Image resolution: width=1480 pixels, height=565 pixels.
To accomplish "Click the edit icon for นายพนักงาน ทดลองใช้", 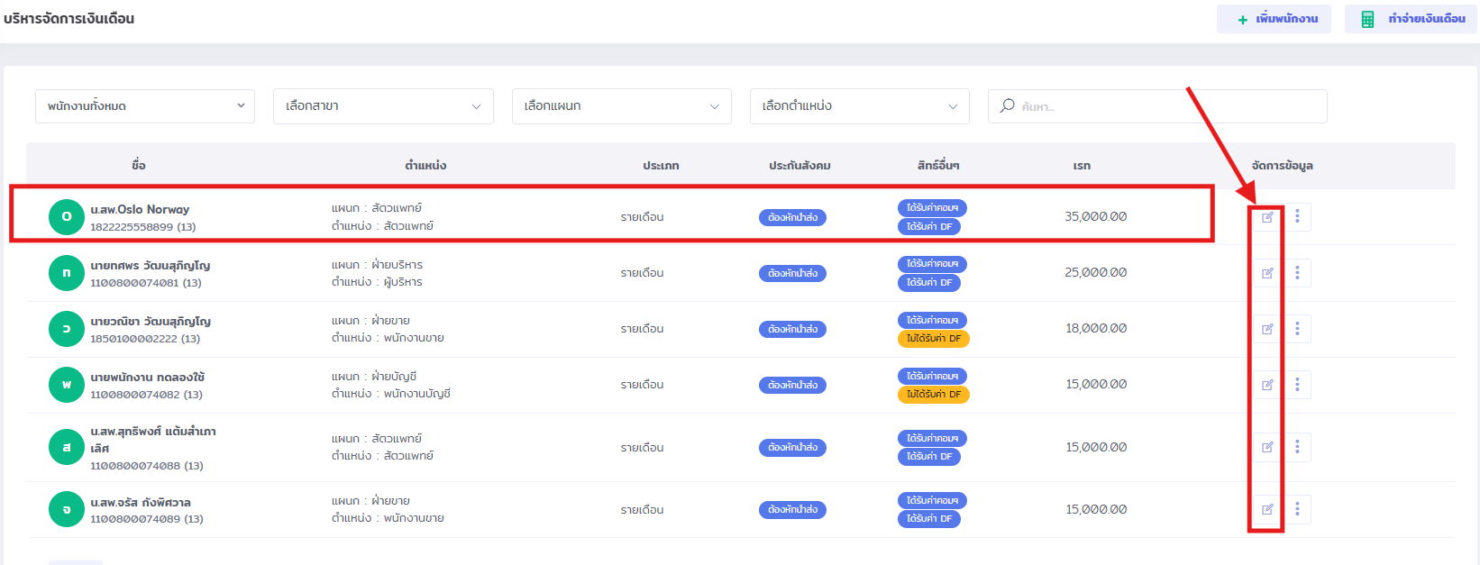I will pyautogui.click(x=1267, y=385).
